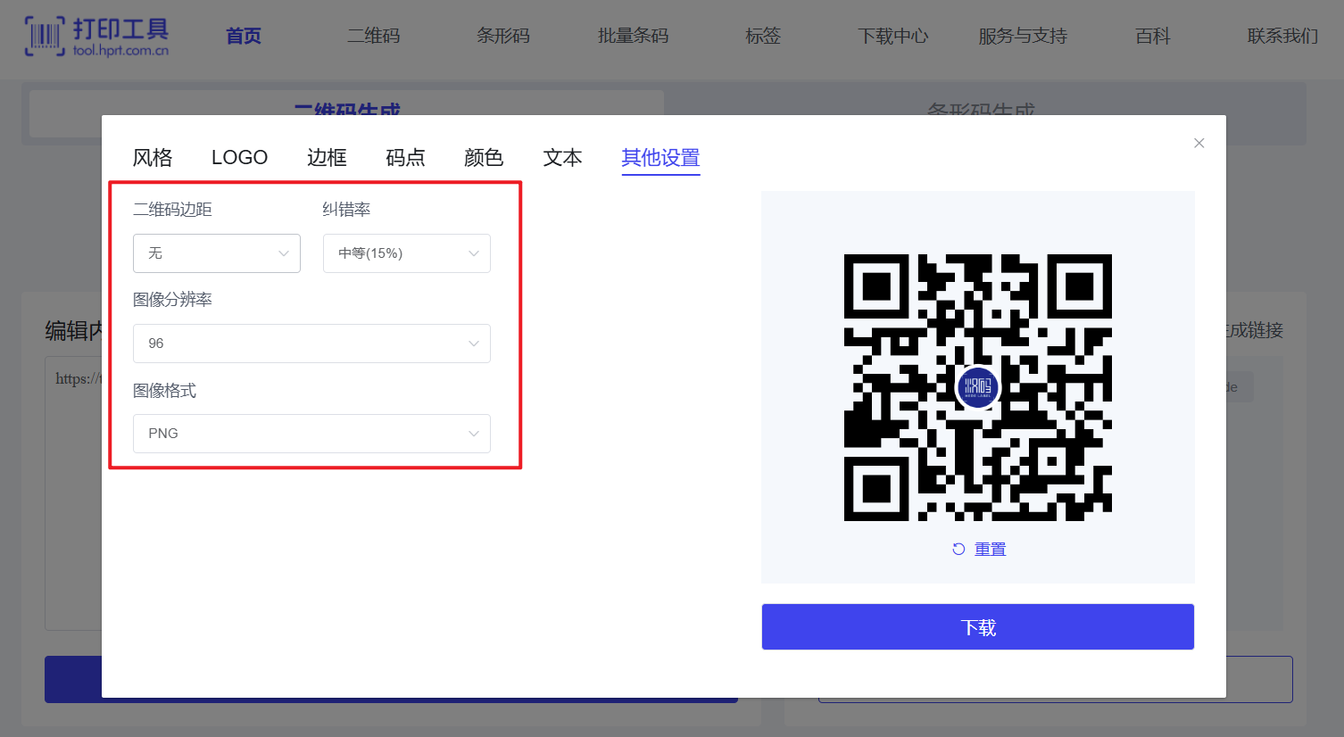Open 批量条码 in top navigation
Image resolution: width=1344 pixels, height=737 pixels.
tap(633, 36)
